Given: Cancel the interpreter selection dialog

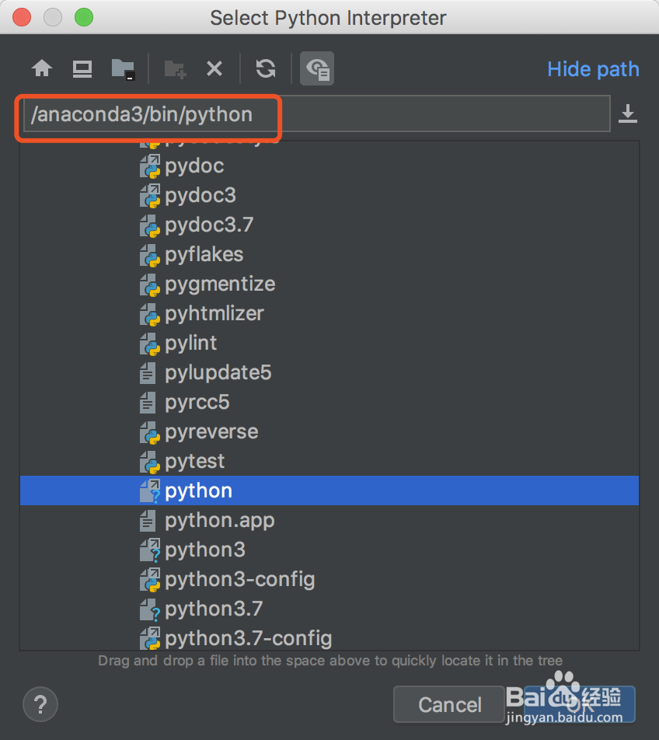Looking at the screenshot, I should [x=449, y=704].
